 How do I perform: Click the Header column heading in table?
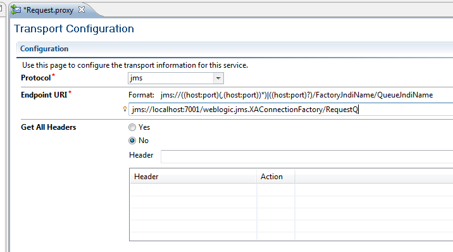(193, 176)
